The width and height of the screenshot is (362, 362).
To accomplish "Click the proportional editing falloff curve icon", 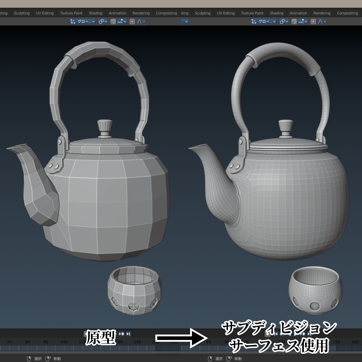I will (x=139, y=21).
